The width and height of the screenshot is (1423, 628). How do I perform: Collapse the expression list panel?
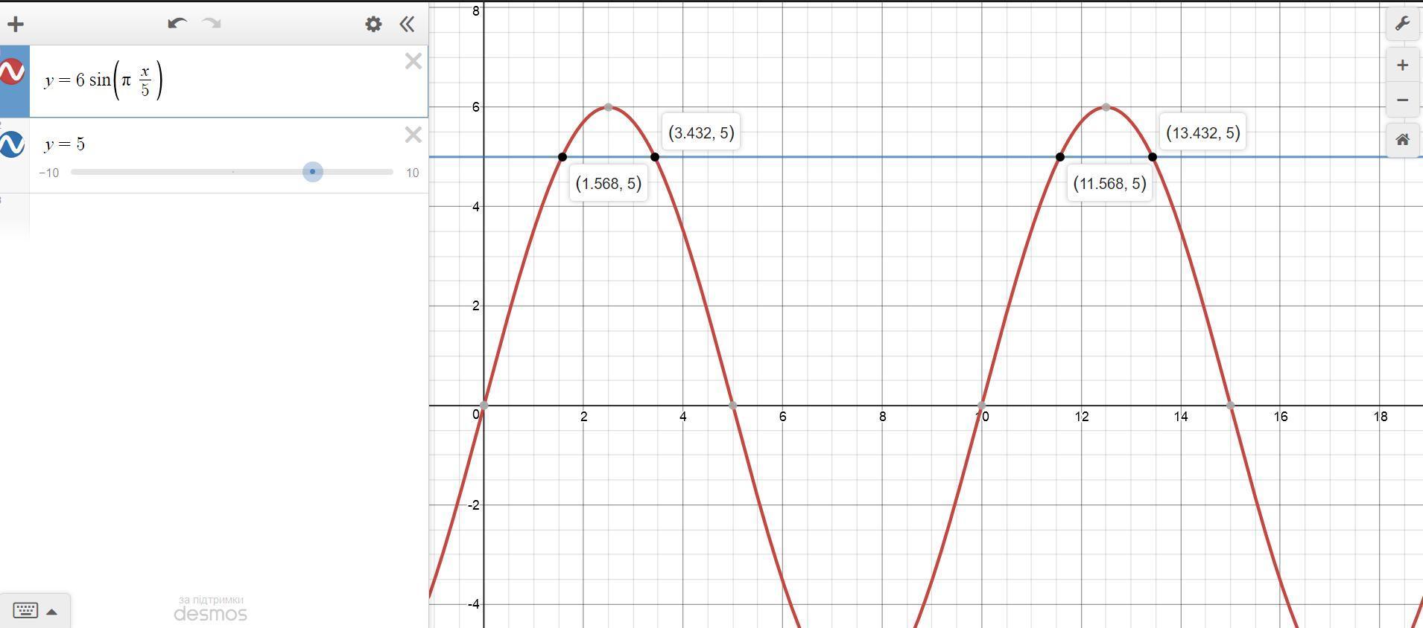[407, 24]
